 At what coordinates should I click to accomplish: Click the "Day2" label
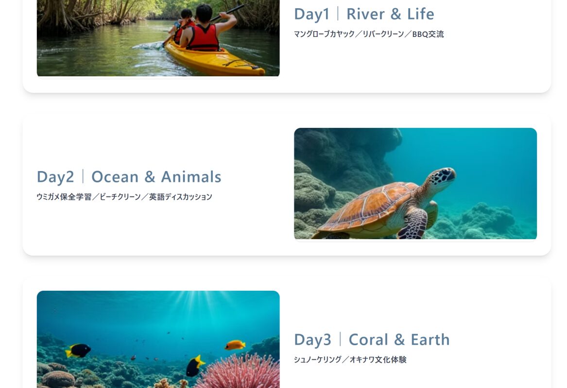click(x=55, y=177)
